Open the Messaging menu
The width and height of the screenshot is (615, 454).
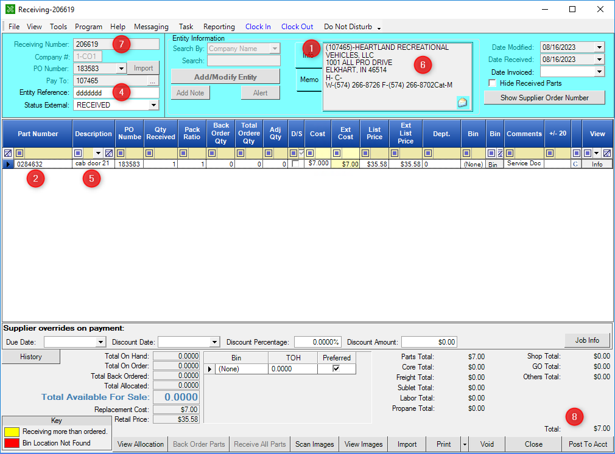tap(152, 27)
